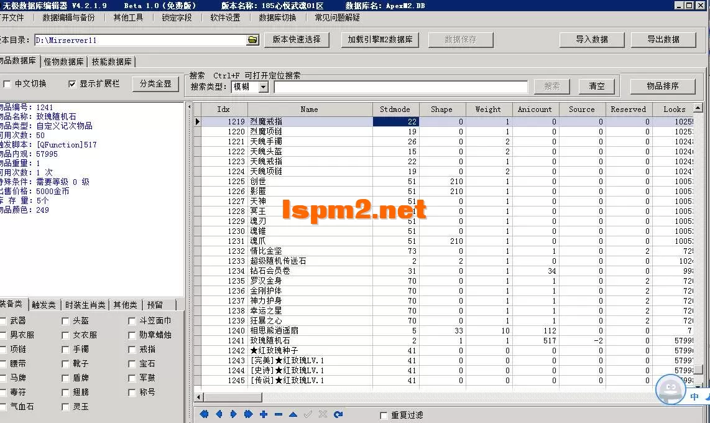This screenshot has height=423, width=710.
Task: Click the cancel edit X icon
Action: tap(323, 414)
